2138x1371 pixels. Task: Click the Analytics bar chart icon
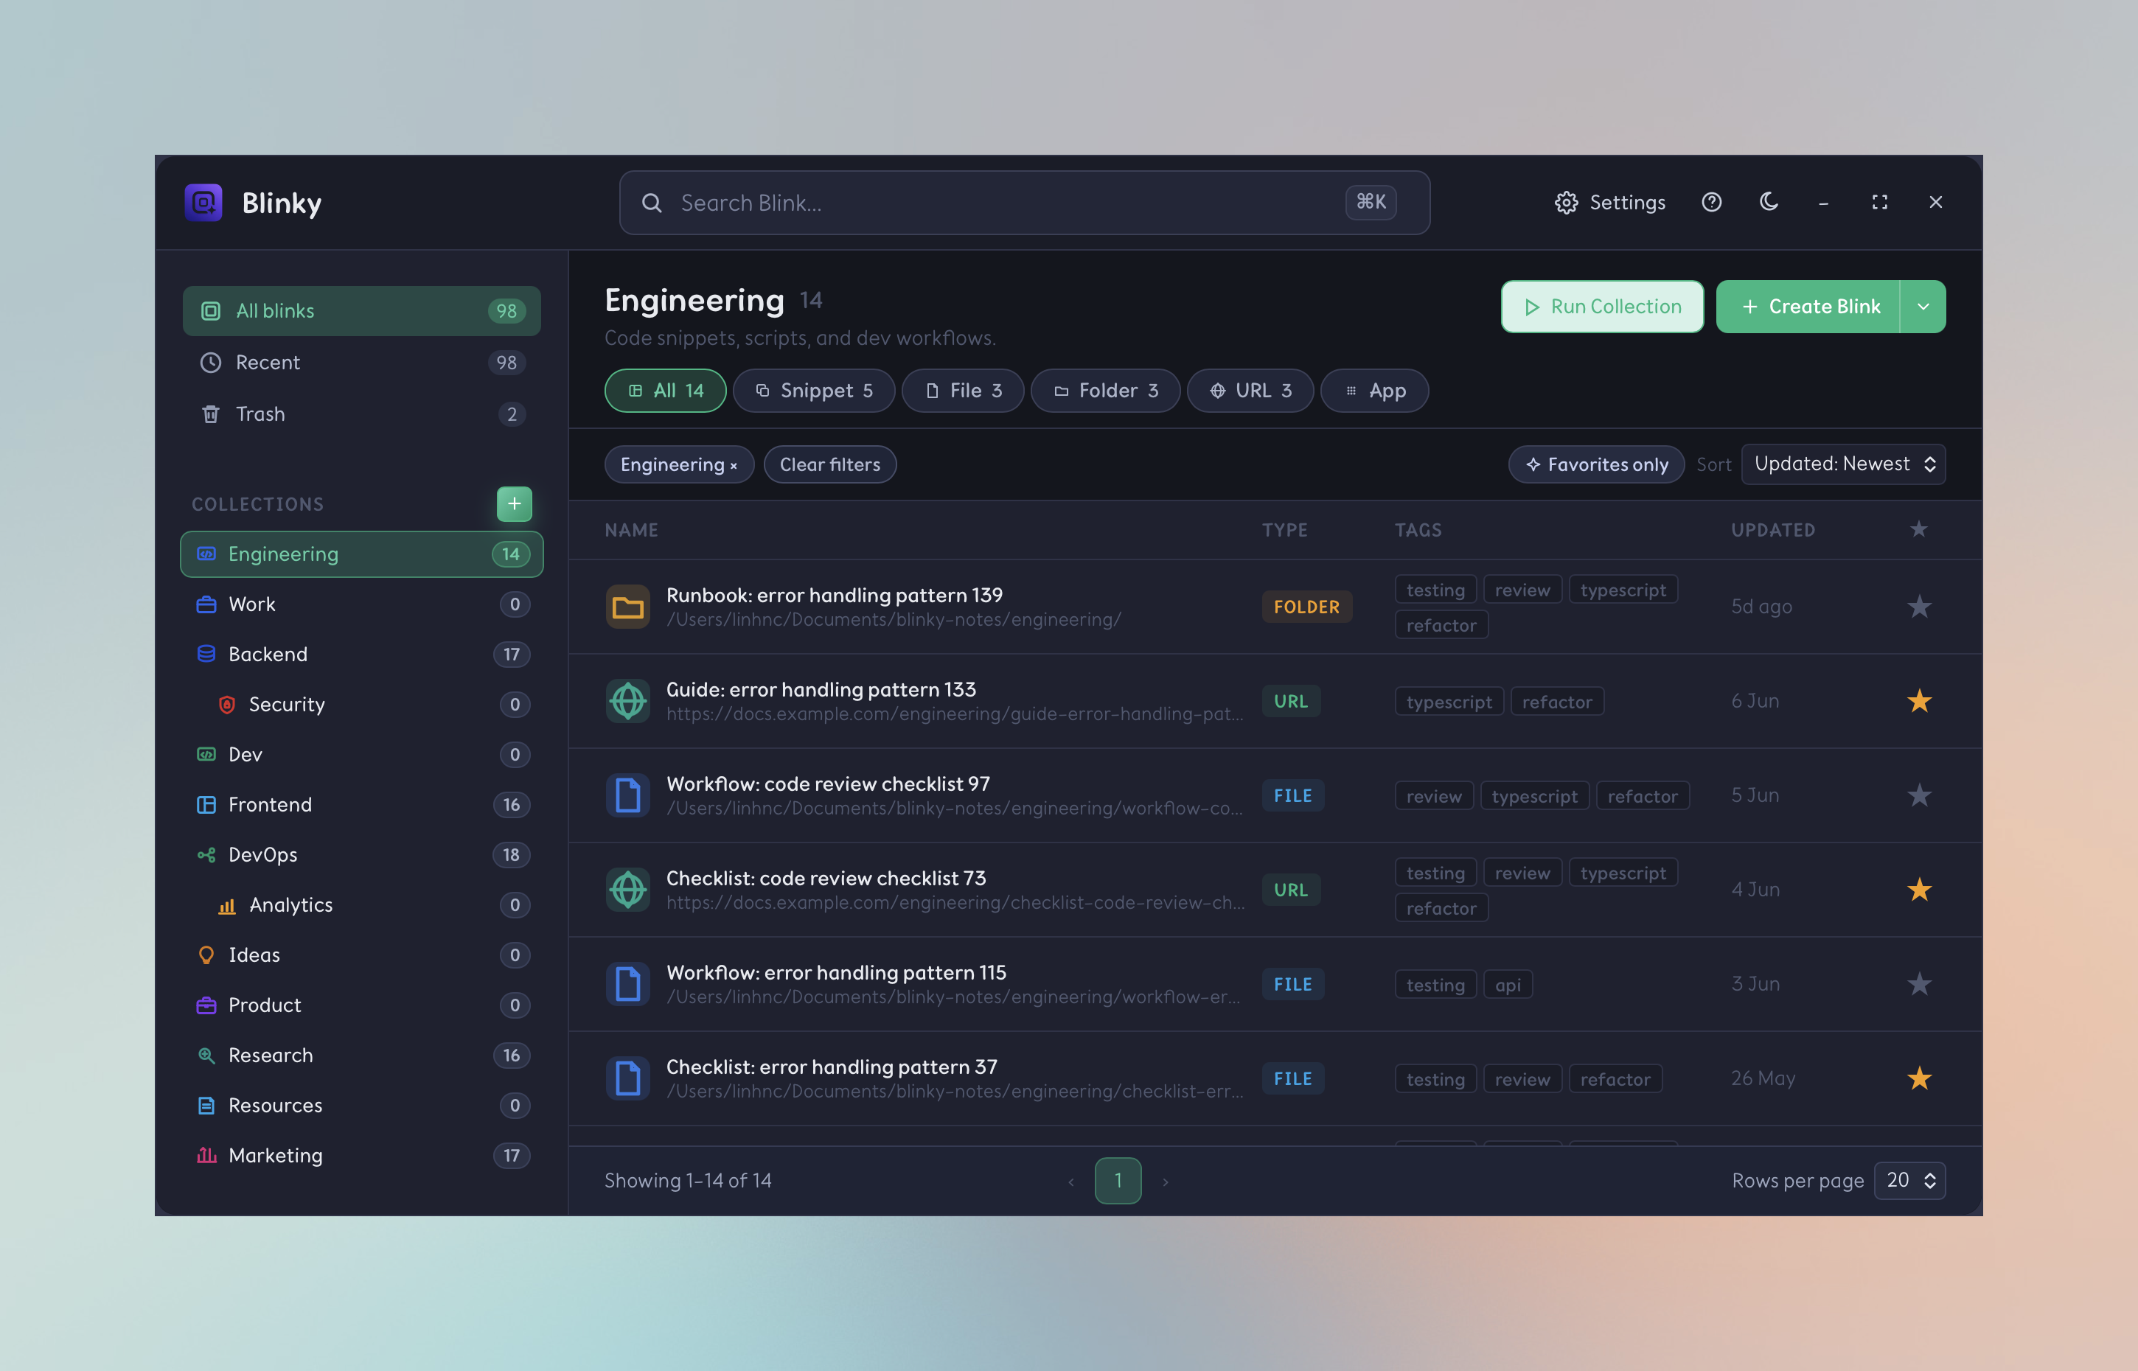(227, 905)
